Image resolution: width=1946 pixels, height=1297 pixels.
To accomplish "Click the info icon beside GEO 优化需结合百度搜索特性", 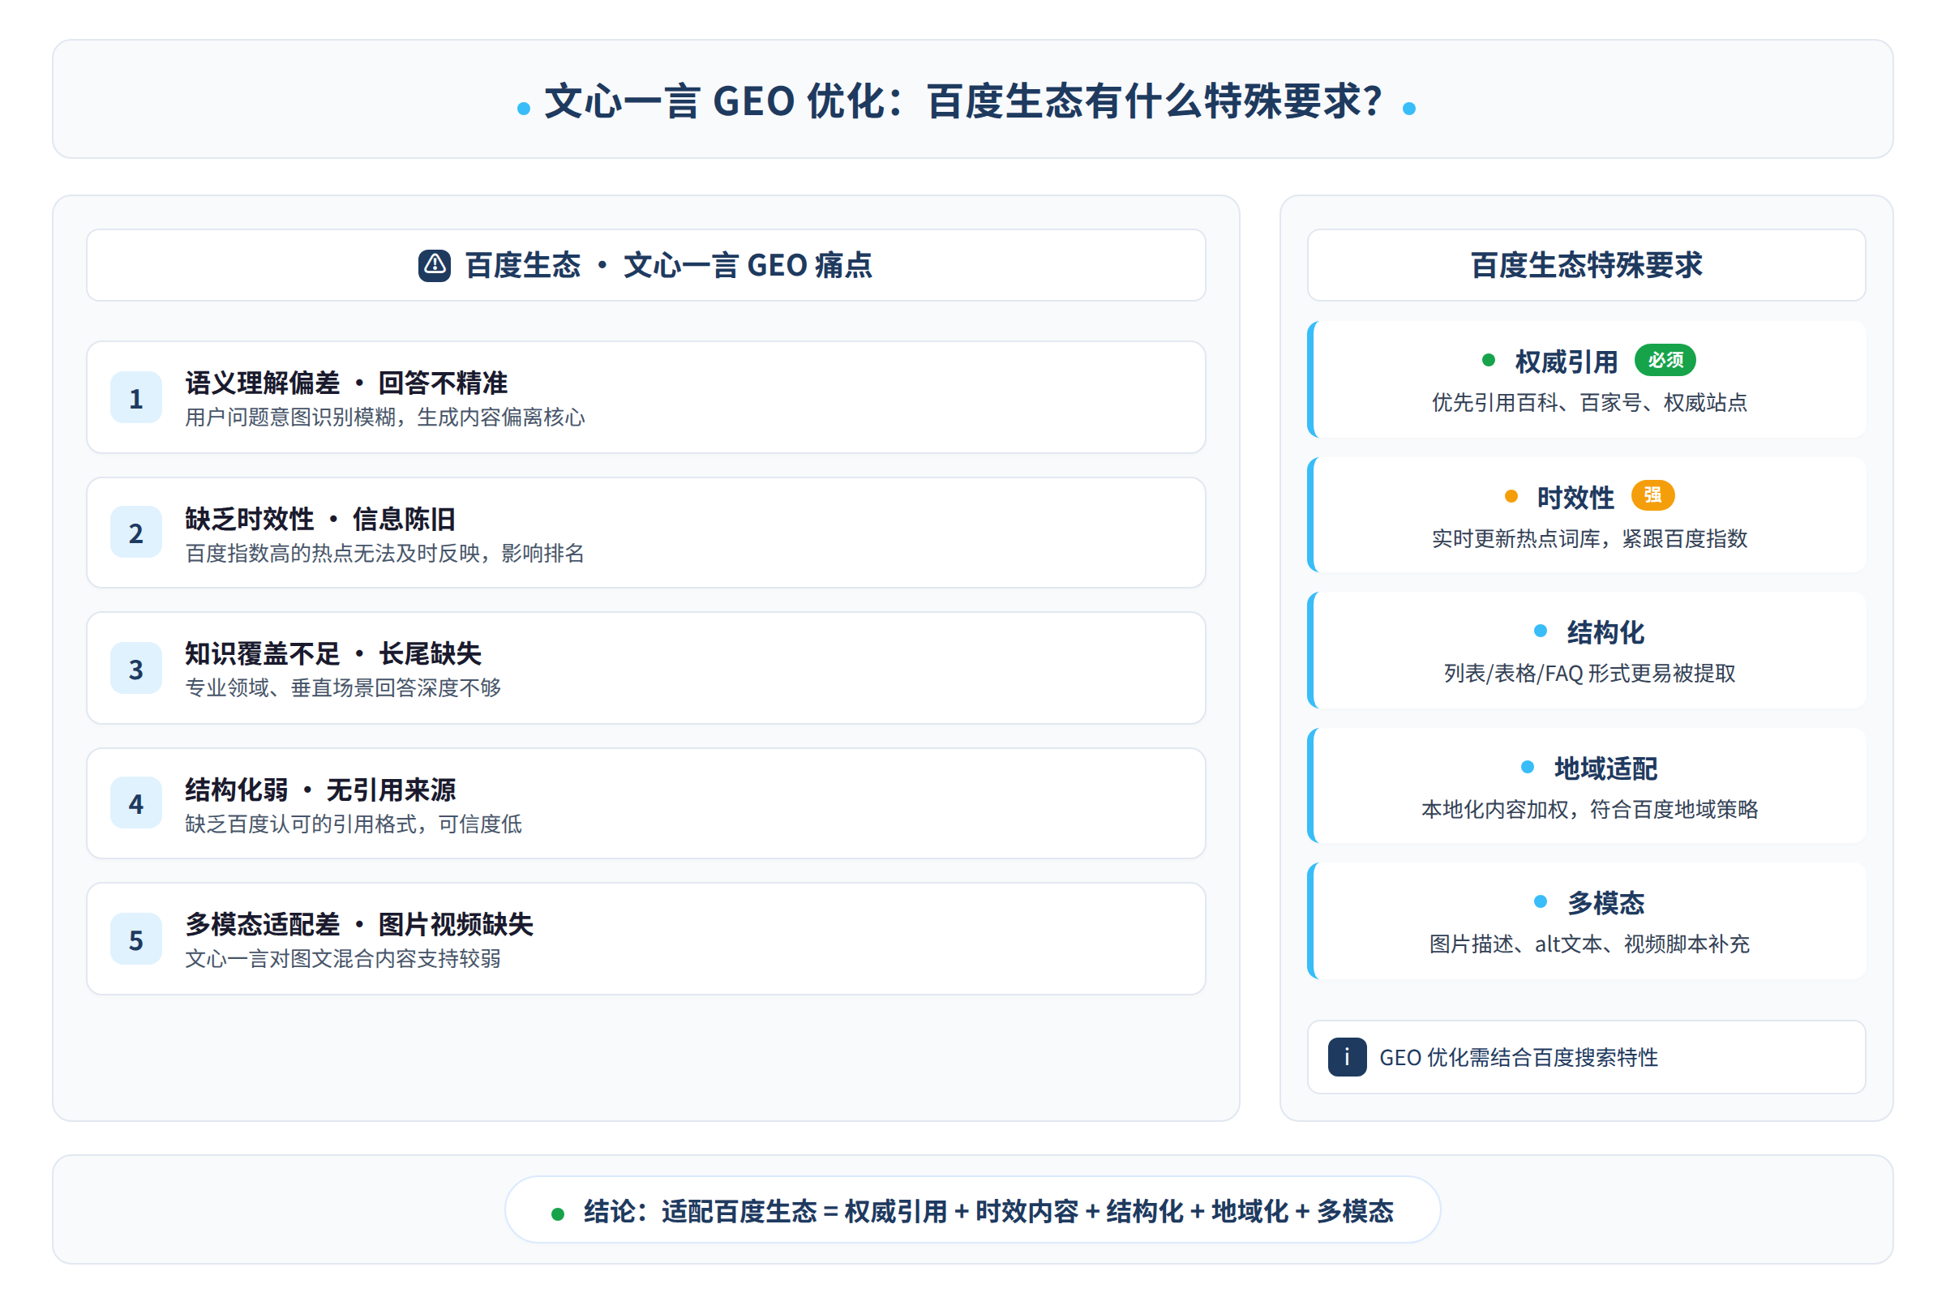I will [x=1347, y=1057].
